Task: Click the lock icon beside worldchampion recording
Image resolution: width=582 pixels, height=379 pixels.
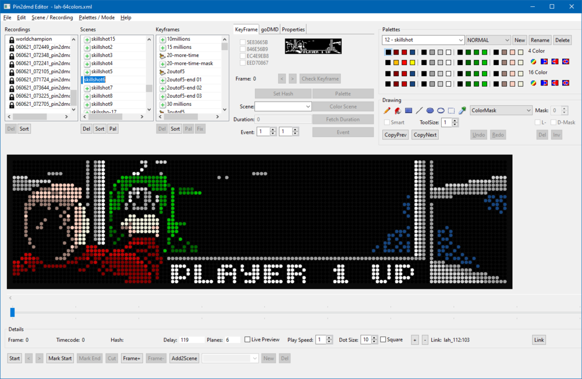Action: click(12, 40)
